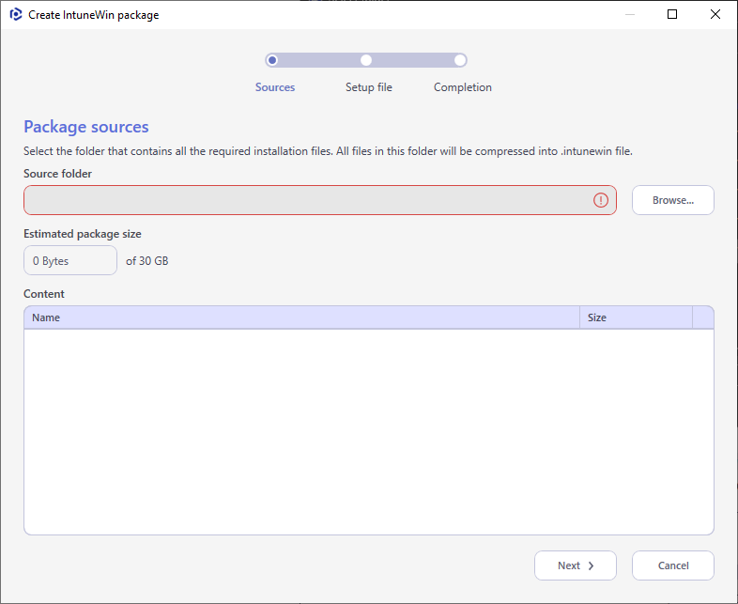
Task: Click the estimated package size 0 Bytes box
Action: (70, 260)
